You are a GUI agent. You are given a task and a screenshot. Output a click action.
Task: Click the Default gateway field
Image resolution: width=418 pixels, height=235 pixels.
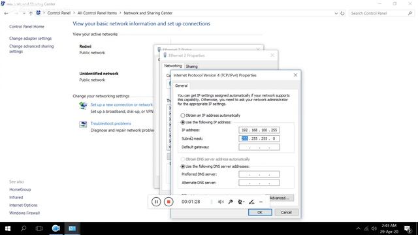tap(259, 147)
